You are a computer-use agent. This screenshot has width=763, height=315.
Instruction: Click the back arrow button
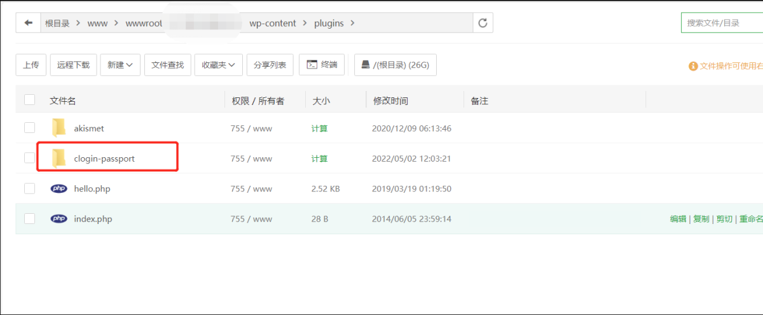(x=28, y=24)
